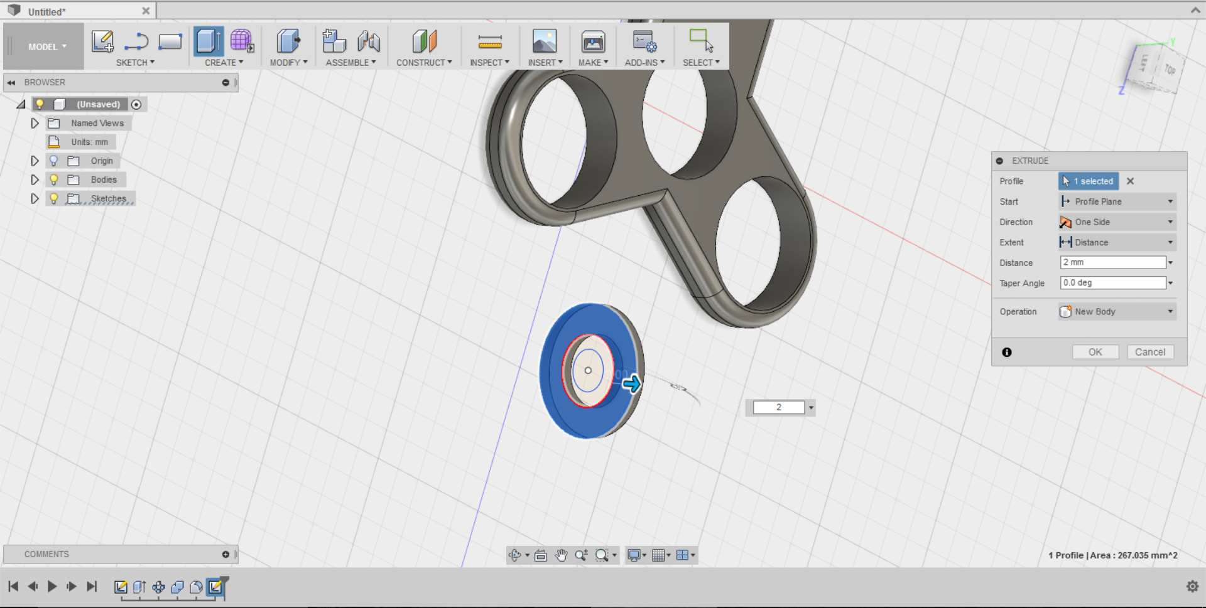Open the CREATE menu
The image size is (1206, 608).
(224, 63)
